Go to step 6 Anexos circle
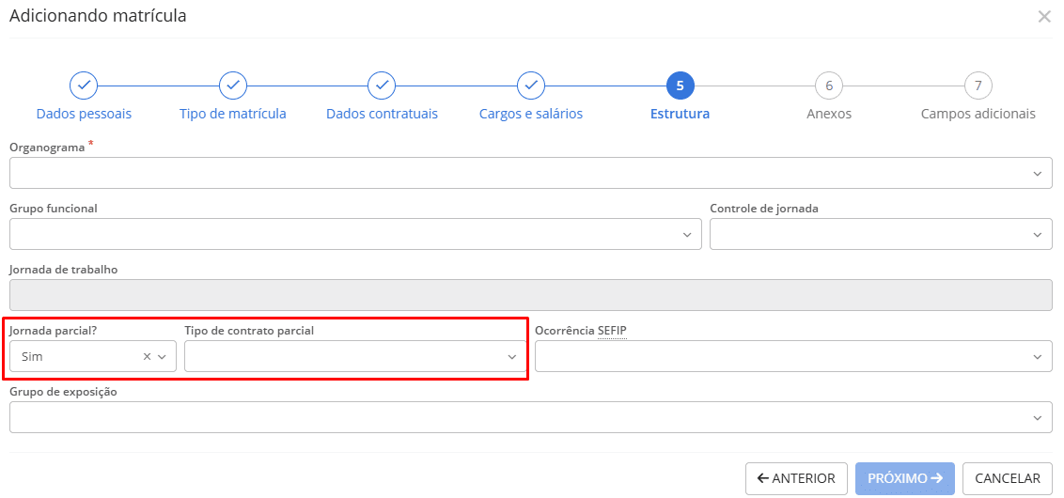Image resolution: width=1064 pixels, height=498 pixels. pos(829,86)
